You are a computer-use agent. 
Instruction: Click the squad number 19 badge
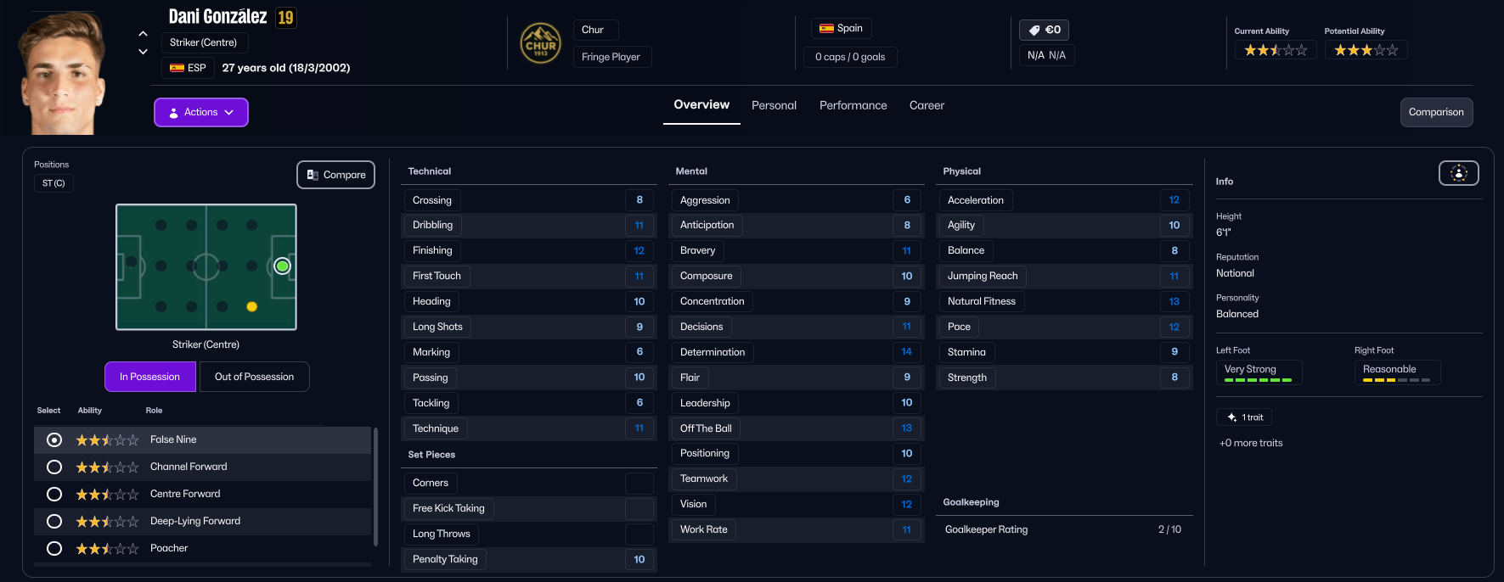pos(286,18)
